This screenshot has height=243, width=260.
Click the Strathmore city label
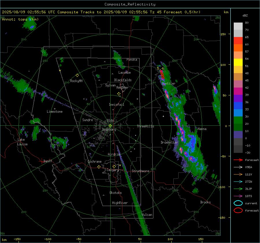[x=140, y=171]
